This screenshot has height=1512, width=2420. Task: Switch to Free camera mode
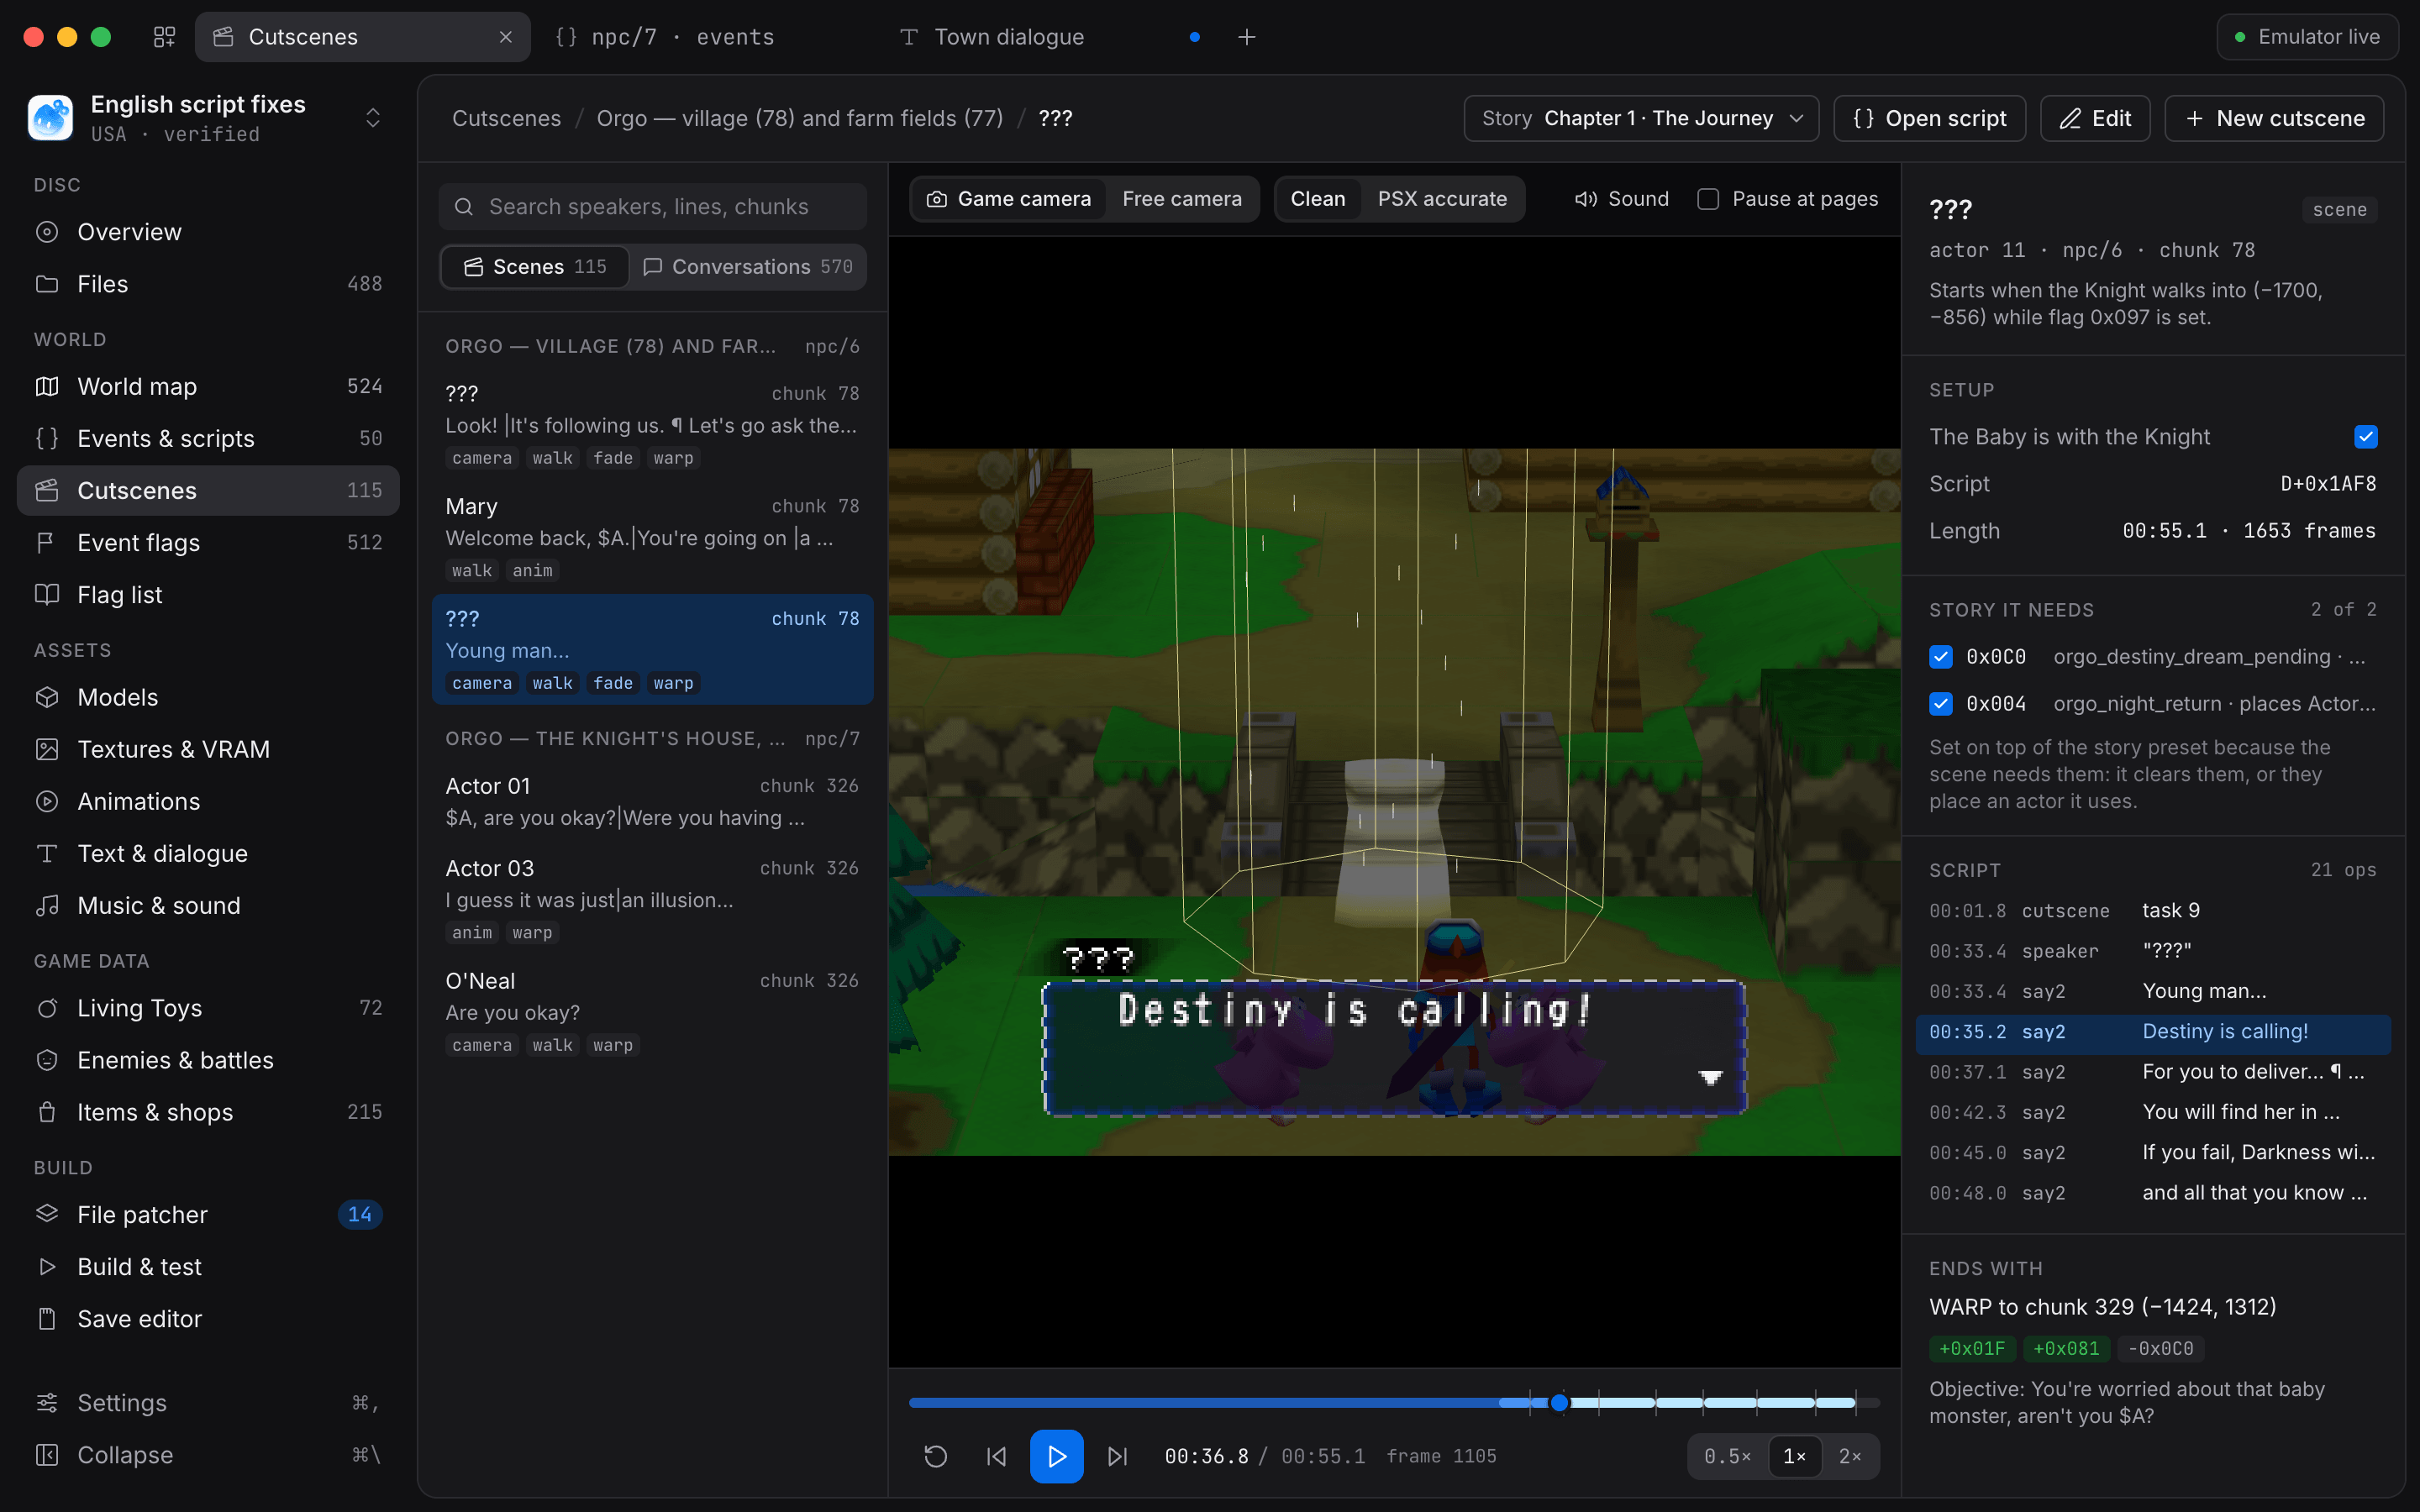coord(1182,199)
